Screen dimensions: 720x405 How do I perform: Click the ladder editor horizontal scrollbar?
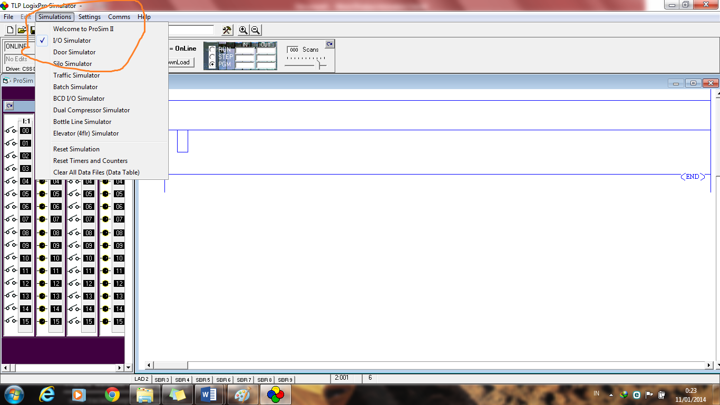pyautogui.click(x=429, y=365)
